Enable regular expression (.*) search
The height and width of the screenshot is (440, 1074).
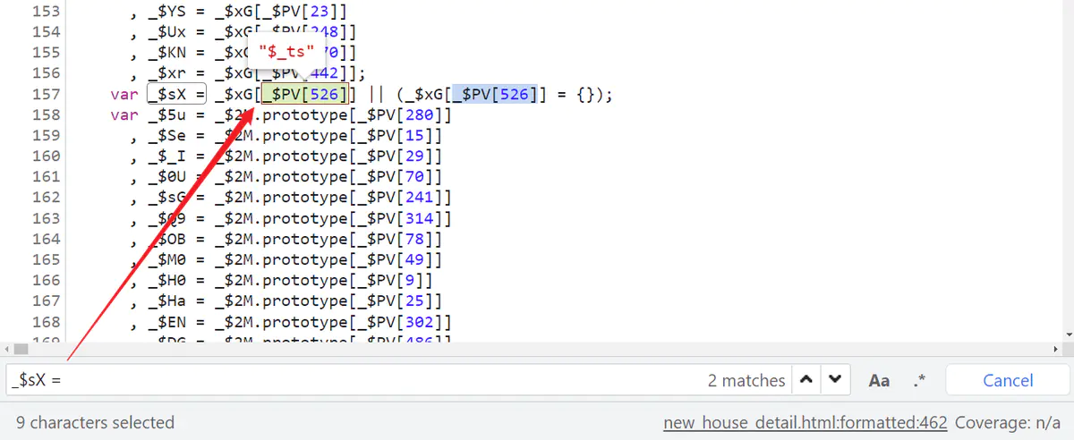point(919,380)
